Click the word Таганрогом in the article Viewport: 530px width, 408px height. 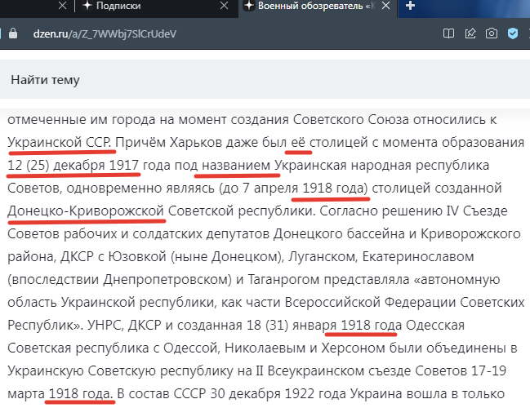click(284, 280)
